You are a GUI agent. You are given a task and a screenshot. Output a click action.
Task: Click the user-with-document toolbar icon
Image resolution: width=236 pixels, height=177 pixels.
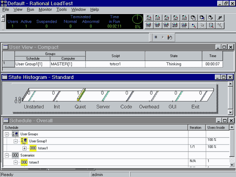click(193, 18)
